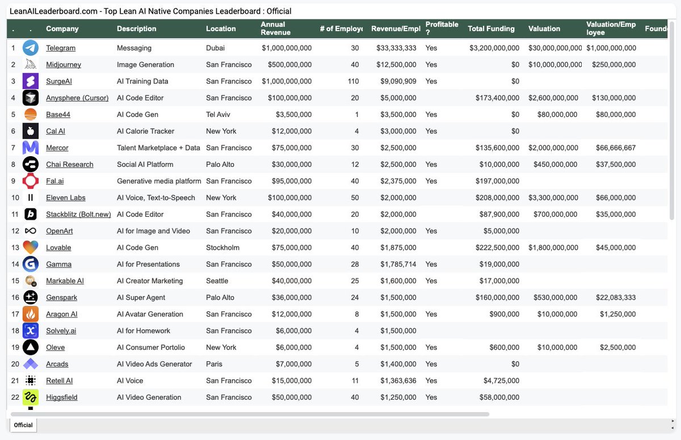Image resolution: width=681 pixels, height=440 pixels.
Task: Click the Telegram paper-plane logo icon
Action: point(31,48)
